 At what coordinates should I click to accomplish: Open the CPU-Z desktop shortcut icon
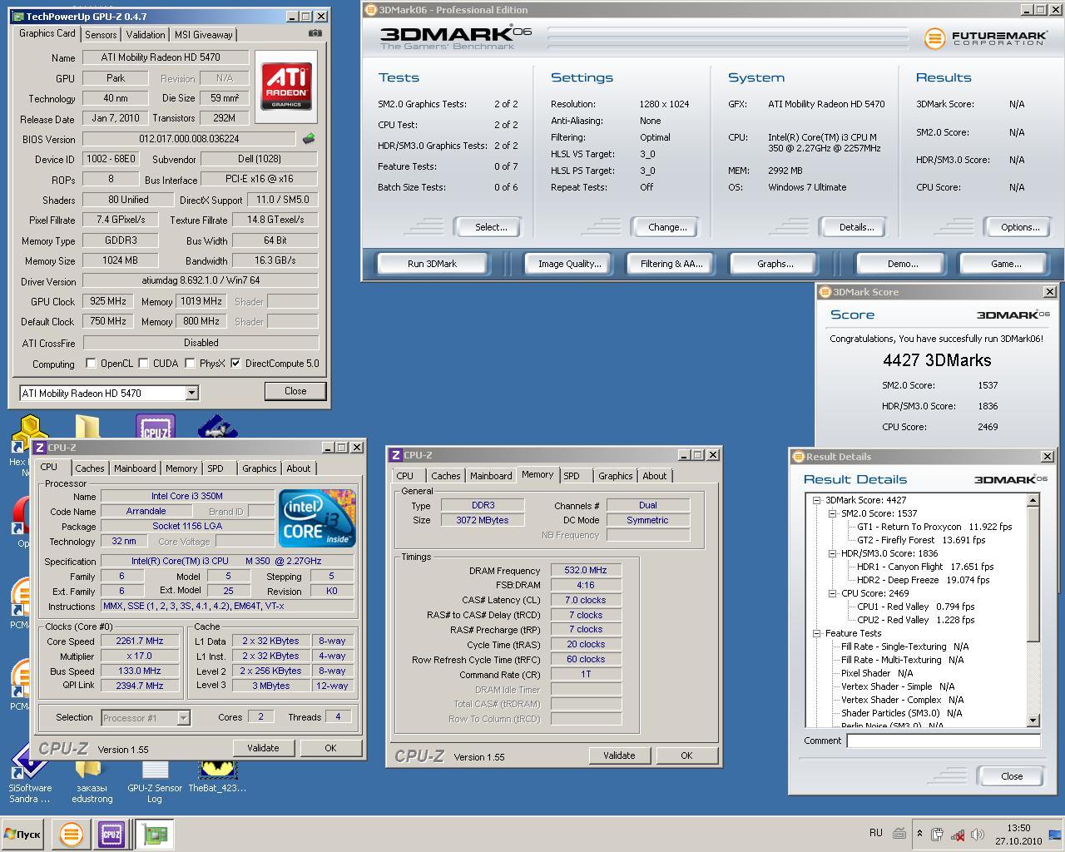pyautogui.click(x=156, y=427)
